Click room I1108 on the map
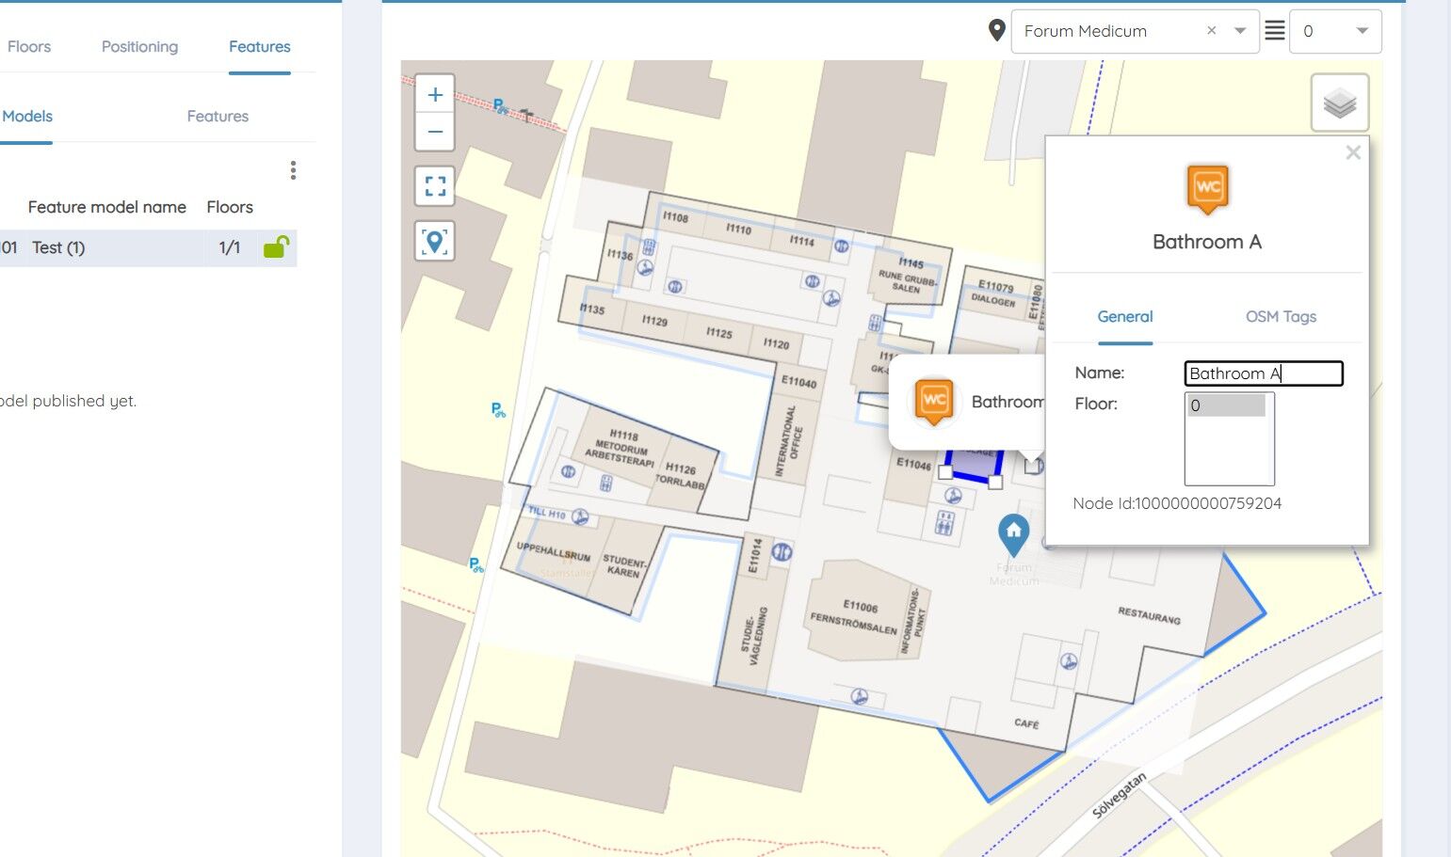The width and height of the screenshot is (1451, 857). (x=675, y=217)
